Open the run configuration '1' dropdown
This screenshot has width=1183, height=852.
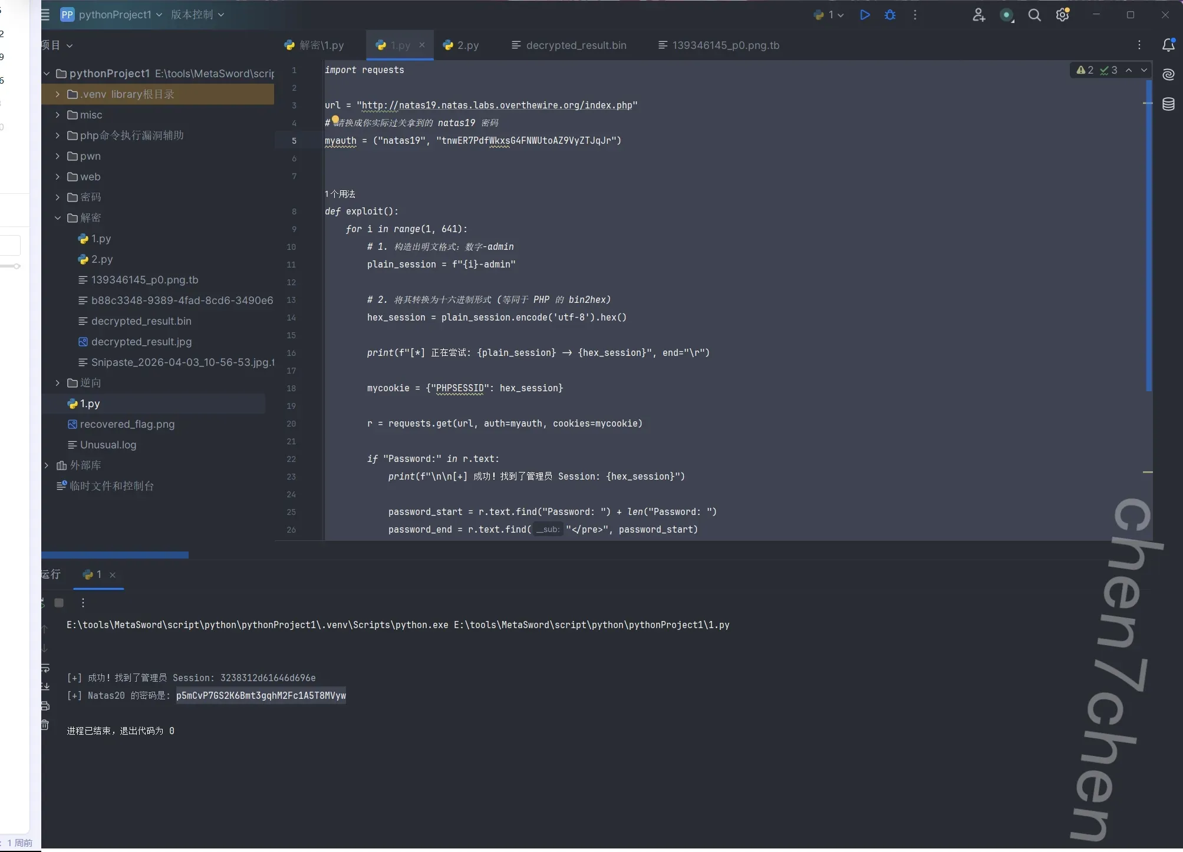(x=829, y=15)
